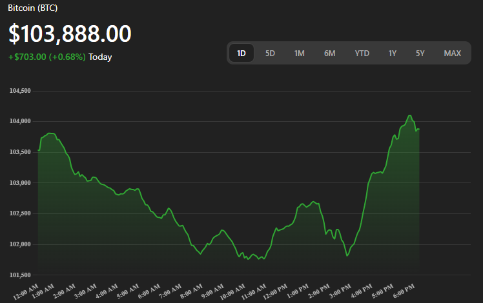Click the 2:00 AM x-axis label

(x=65, y=291)
